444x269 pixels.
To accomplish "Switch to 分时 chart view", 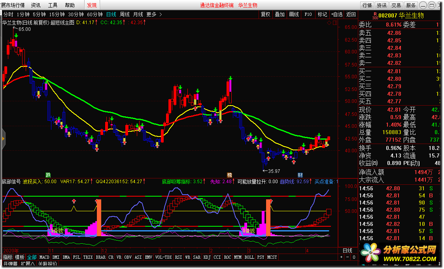I will [8, 14].
